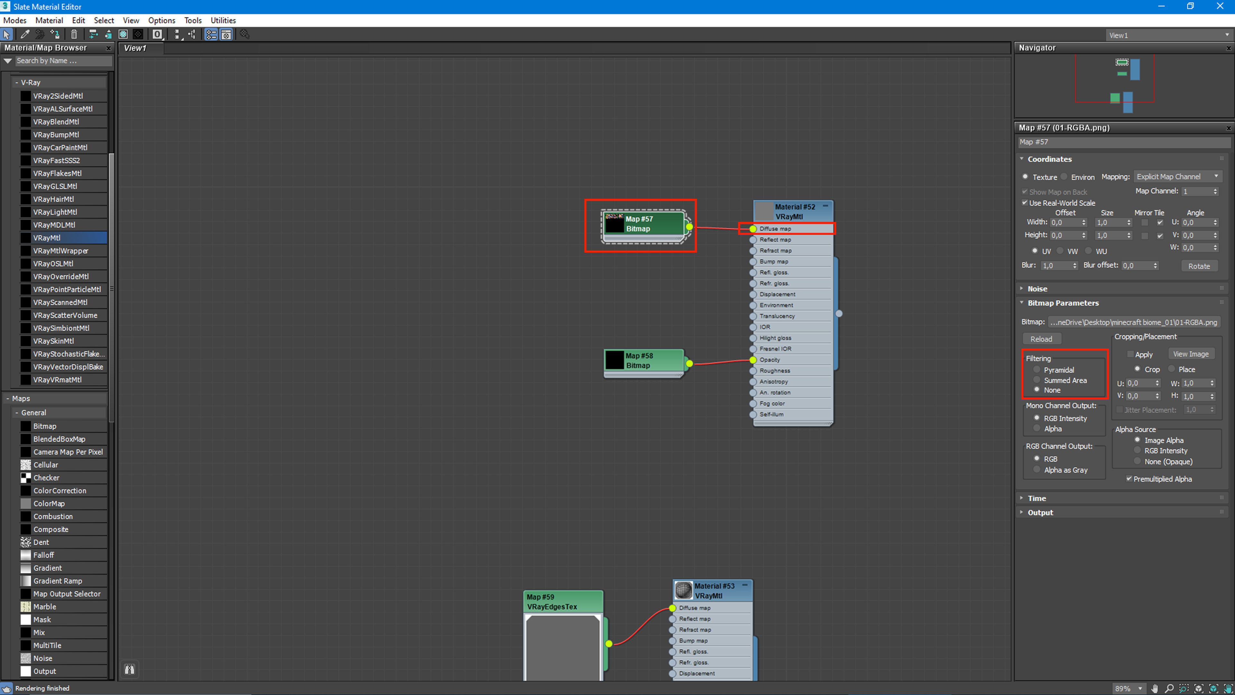Expand the Noise rollout

pyautogui.click(x=1037, y=289)
